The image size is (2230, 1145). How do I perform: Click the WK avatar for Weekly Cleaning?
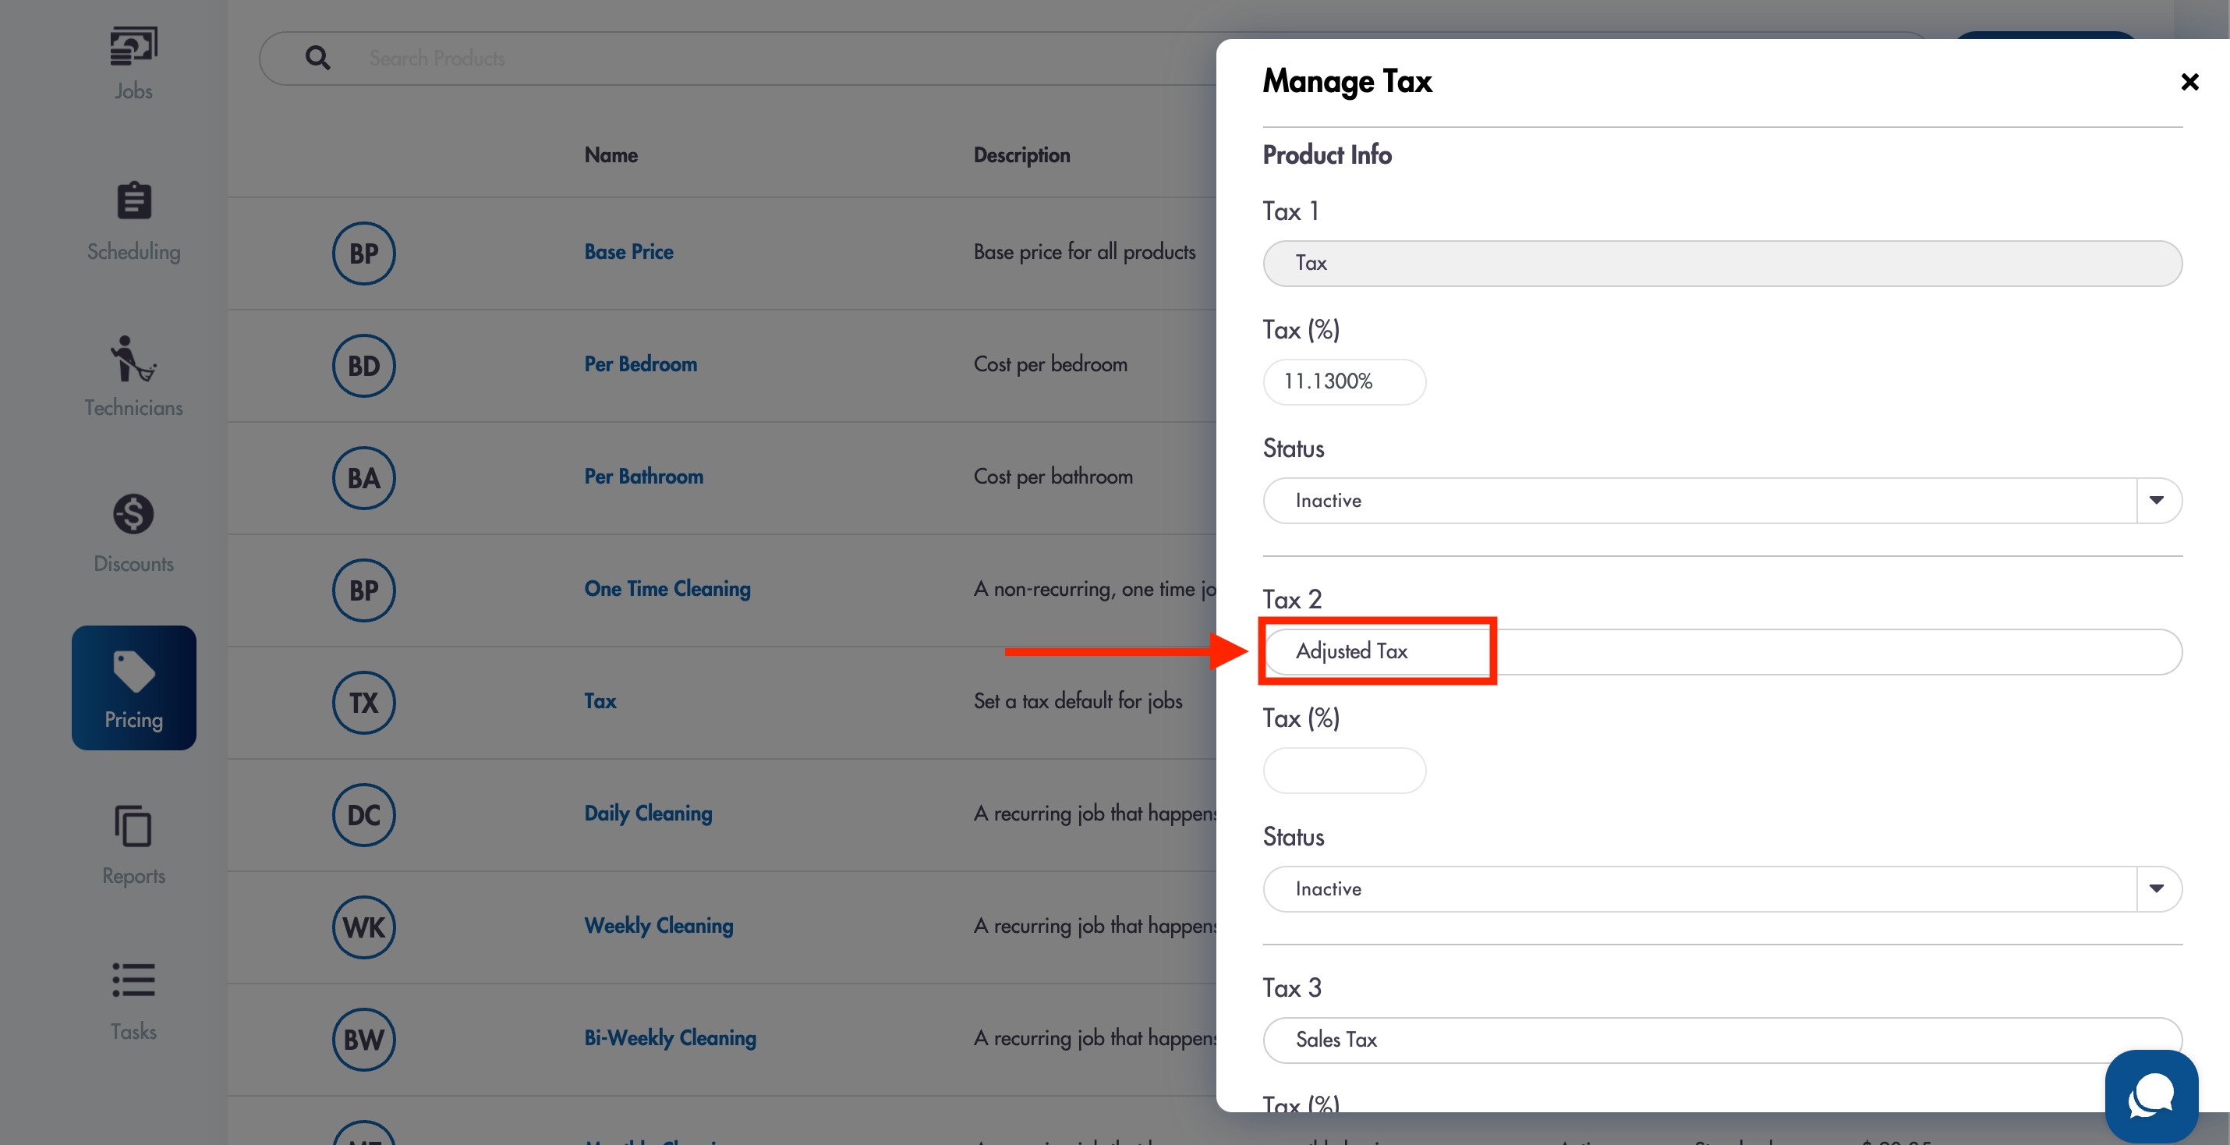coord(363,927)
